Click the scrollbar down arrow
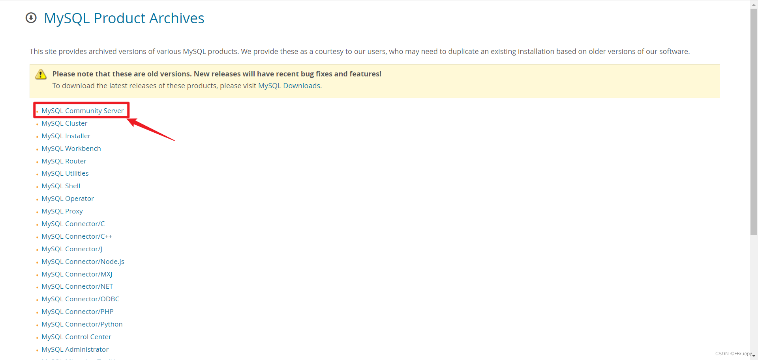Image resolution: width=758 pixels, height=360 pixels. 754,356
